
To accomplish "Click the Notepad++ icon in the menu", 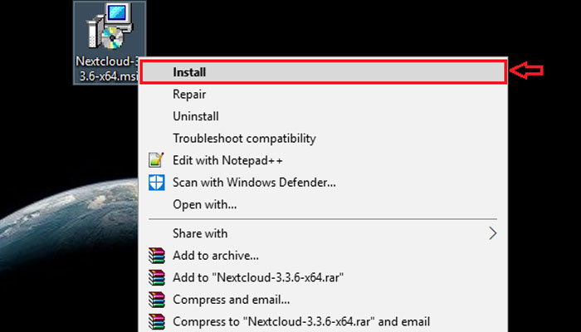I will tap(156, 160).
